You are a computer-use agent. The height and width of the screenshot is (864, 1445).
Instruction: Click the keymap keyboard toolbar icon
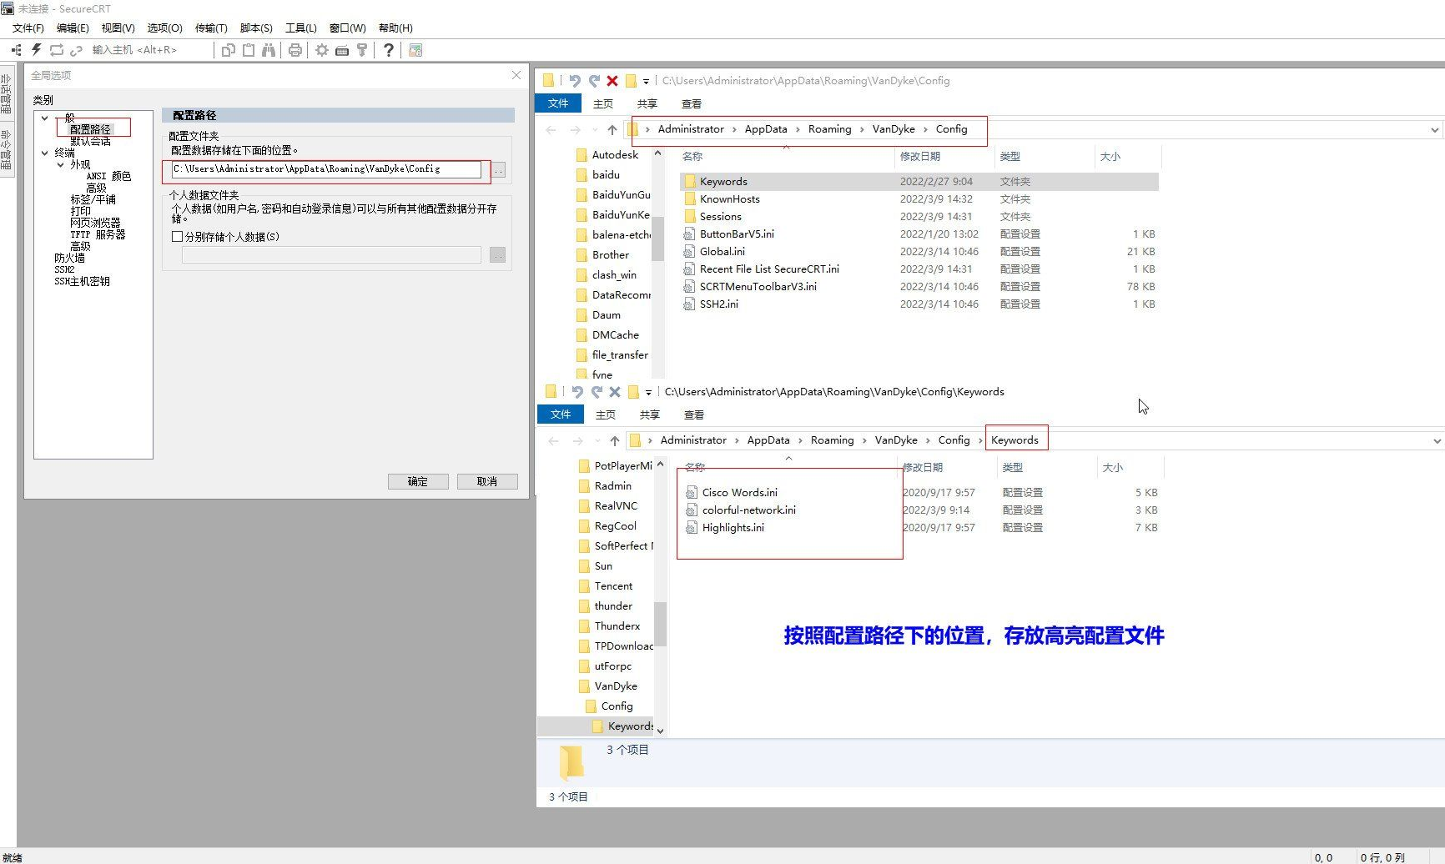point(342,50)
